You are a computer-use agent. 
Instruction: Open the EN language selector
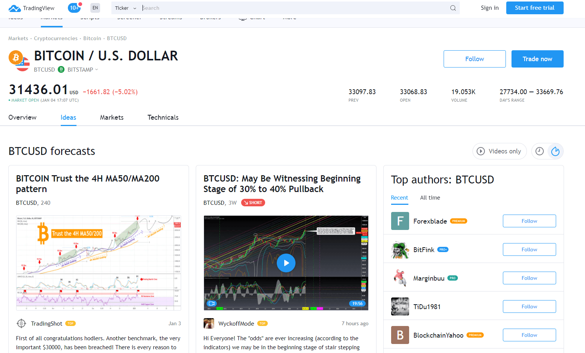tap(95, 8)
